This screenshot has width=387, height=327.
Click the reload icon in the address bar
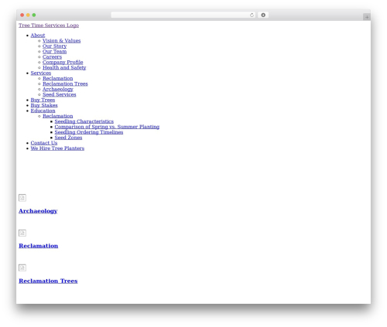tap(252, 15)
